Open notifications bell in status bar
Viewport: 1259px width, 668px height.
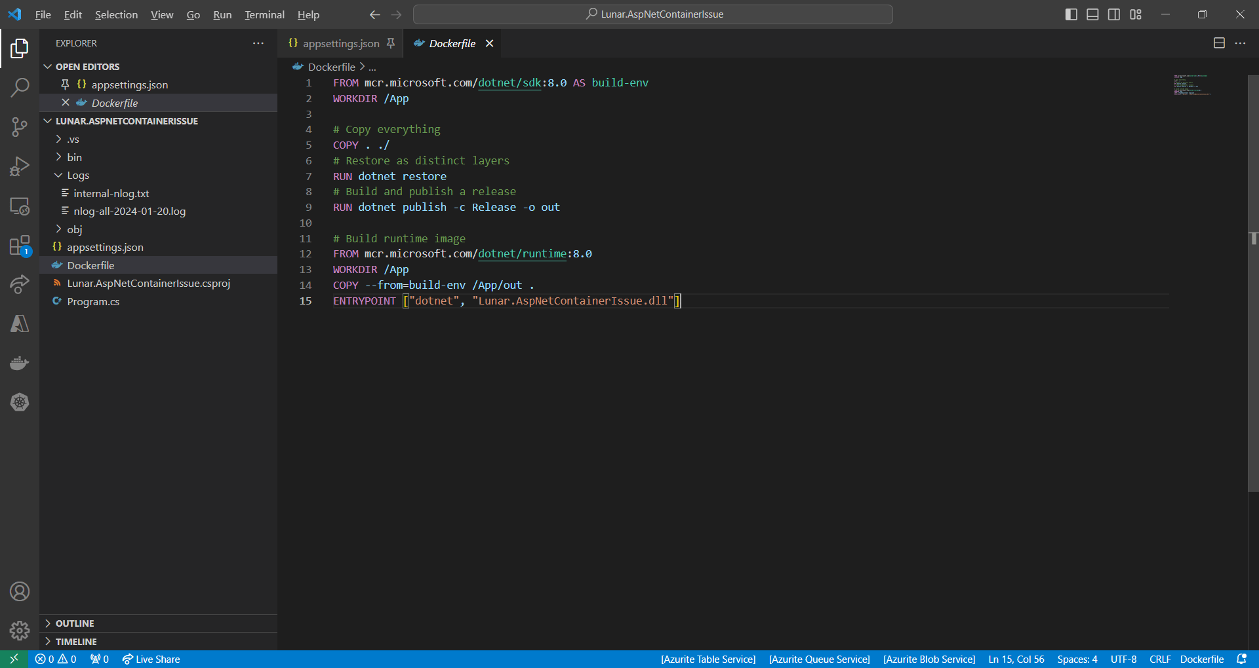1241,659
